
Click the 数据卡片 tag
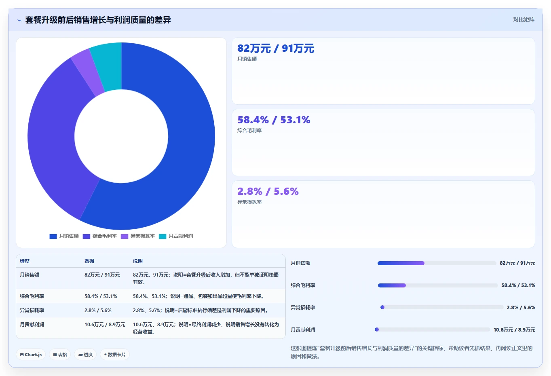115,355
